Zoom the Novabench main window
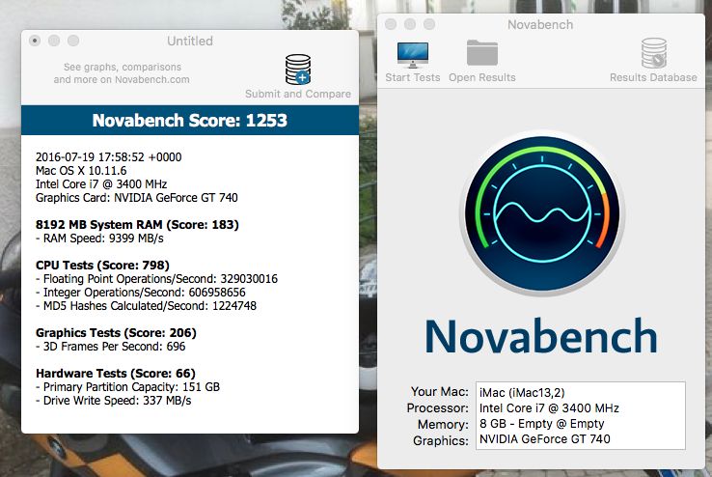This screenshot has width=712, height=477. point(429,24)
